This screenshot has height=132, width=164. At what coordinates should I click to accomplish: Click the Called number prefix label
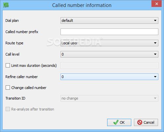pos(22,32)
